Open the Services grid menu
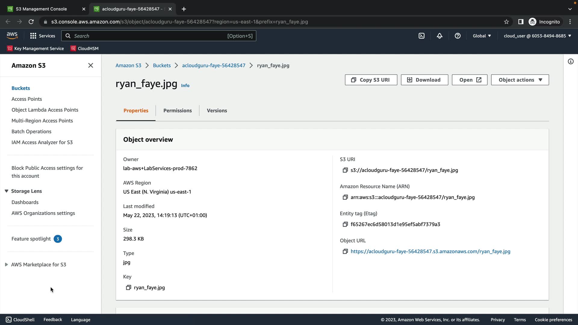Viewport: 578px width, 325px height. tap(42, 36)
